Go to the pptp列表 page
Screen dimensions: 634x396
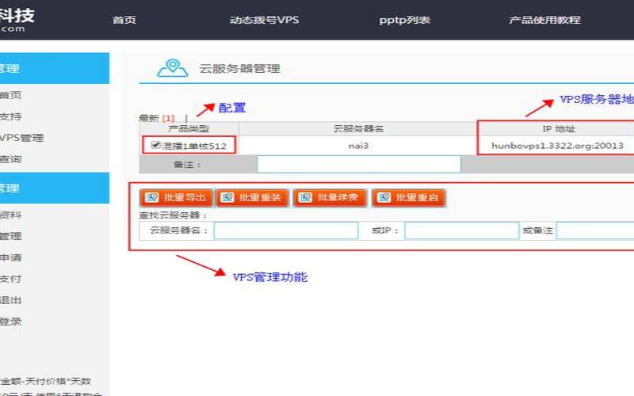(404, 20)
